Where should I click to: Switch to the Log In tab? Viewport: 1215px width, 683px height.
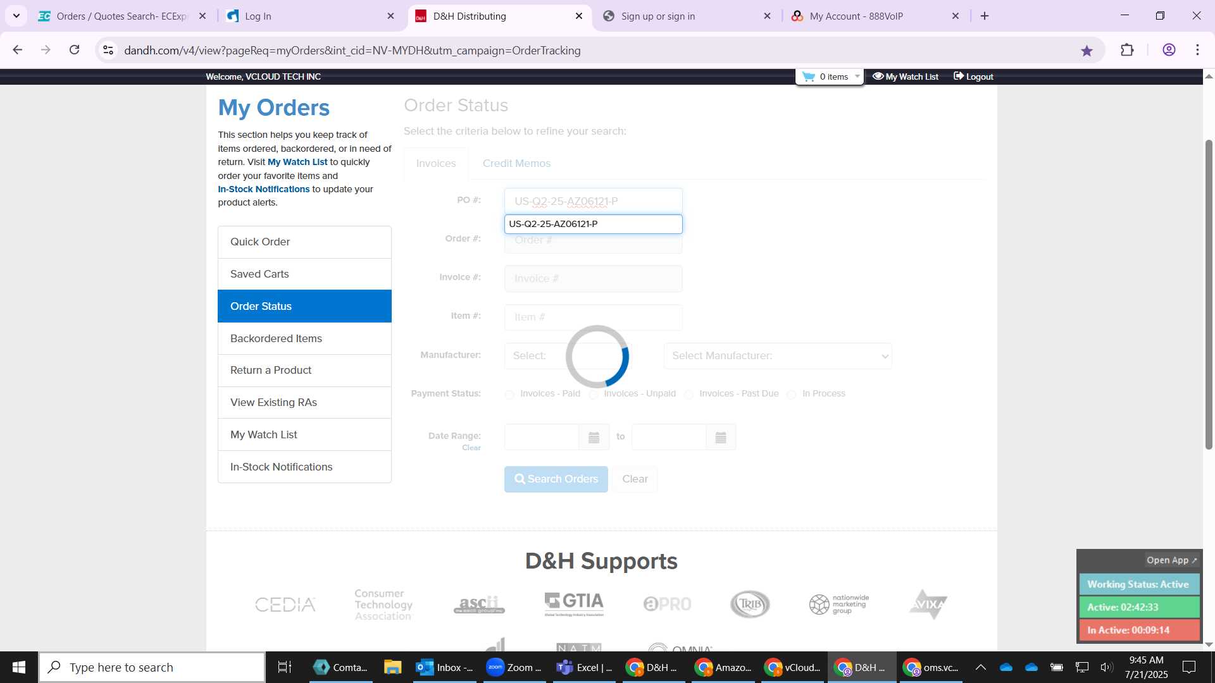click(x=310, y=16)
